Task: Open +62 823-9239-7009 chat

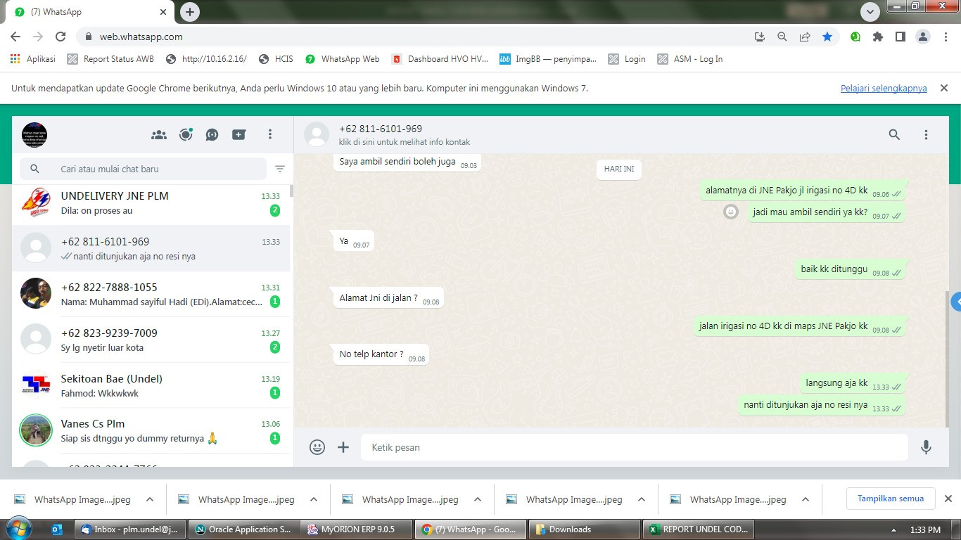Action: [151, 340]
